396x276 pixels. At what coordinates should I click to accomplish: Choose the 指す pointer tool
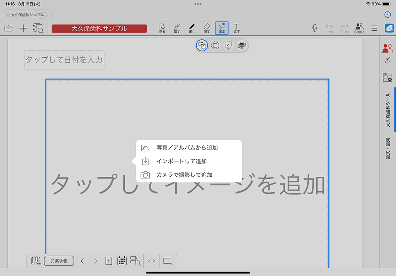coord(177,28)
